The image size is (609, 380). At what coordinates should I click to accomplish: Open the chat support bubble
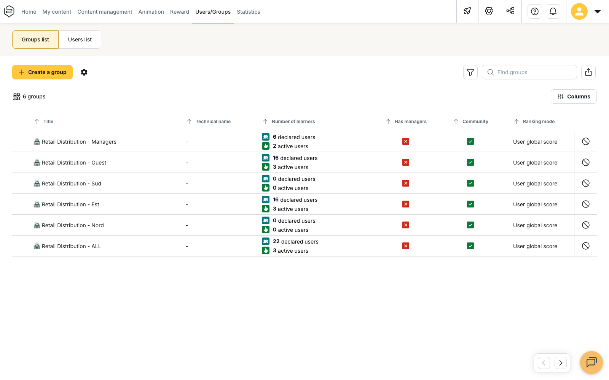591,363
